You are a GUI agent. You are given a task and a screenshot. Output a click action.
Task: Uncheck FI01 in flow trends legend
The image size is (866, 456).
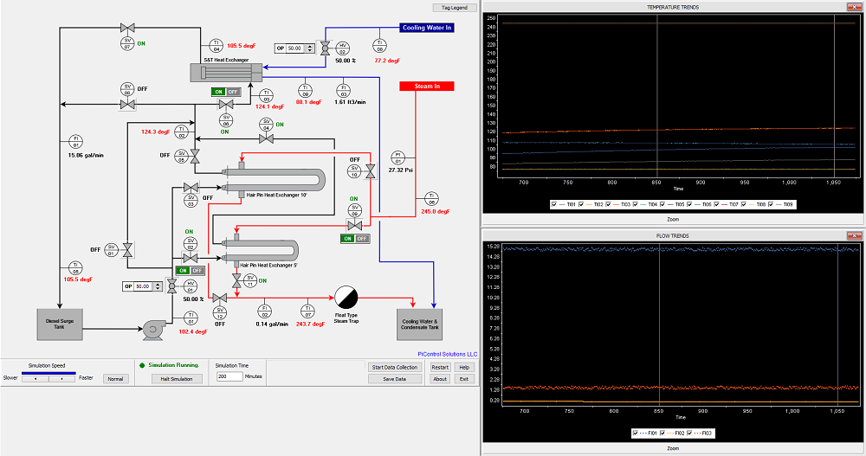click(635, 434)
